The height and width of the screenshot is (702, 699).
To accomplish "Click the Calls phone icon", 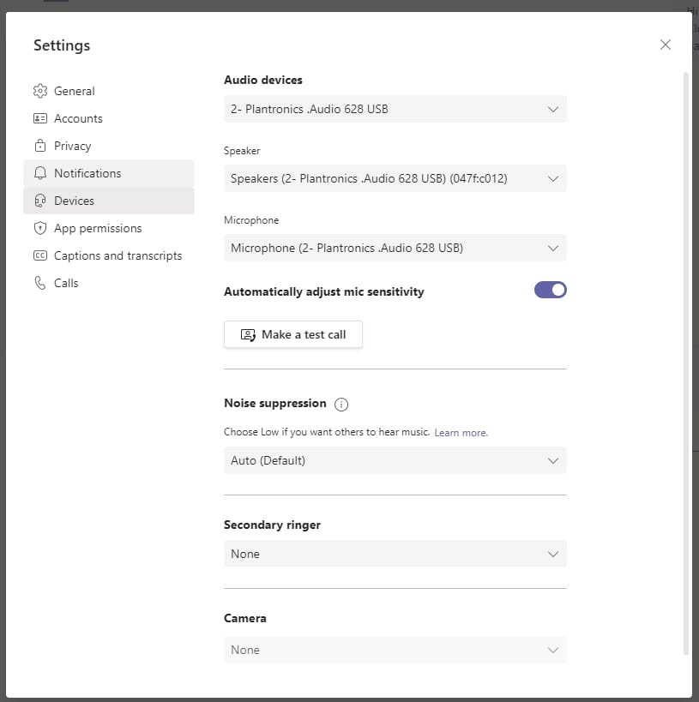I will 39,283.
